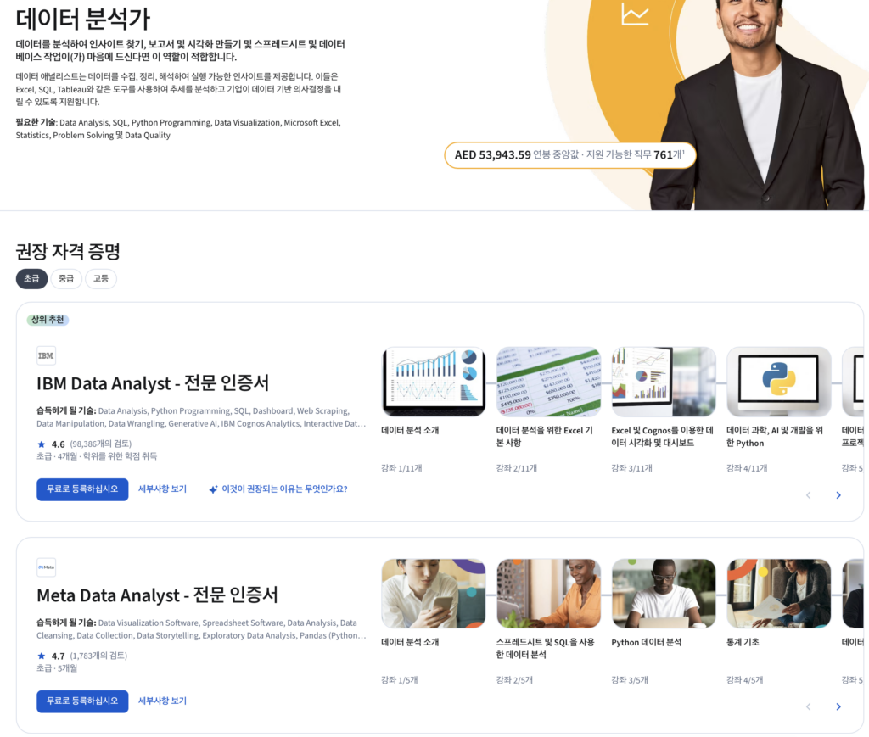869x737 pixels.
Task: Open Excel 기본 사항 spreadsheet thumbnail
Action: 549,382
